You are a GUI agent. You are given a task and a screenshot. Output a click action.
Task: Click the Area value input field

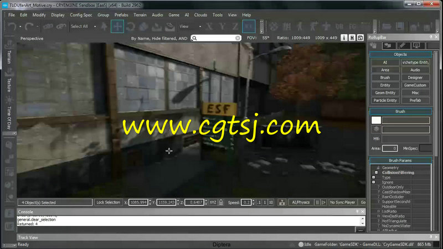click(390, 148)
